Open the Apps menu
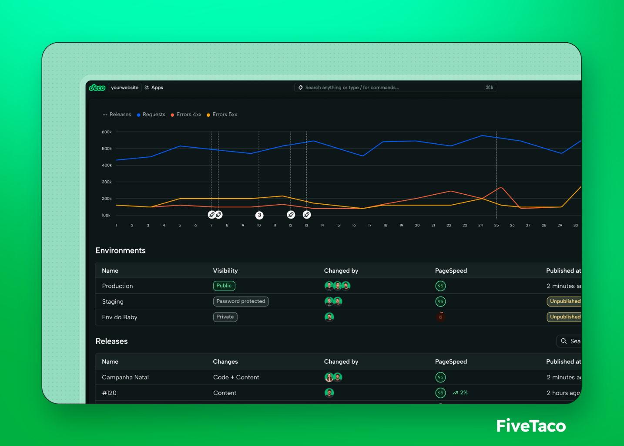 [x=154, y=88]
